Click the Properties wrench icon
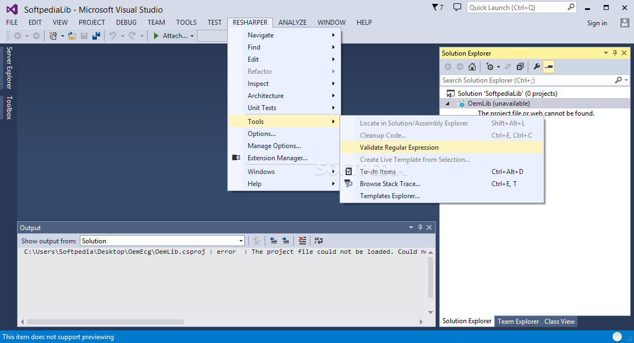This screenshot has width=634, height=343. (x=537, y=67)
